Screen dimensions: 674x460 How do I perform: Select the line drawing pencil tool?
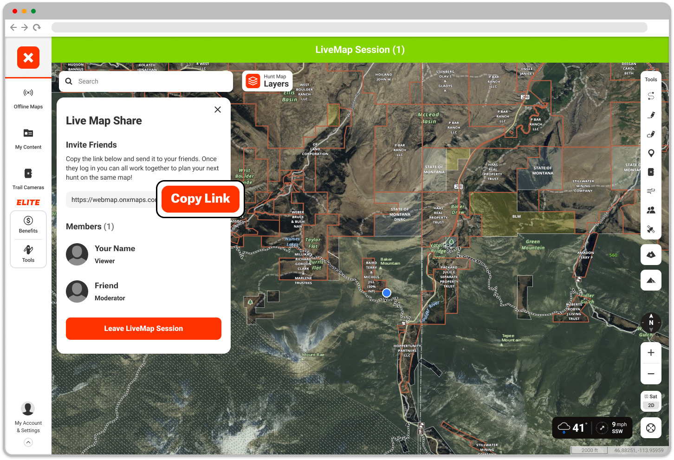(651, 115)
